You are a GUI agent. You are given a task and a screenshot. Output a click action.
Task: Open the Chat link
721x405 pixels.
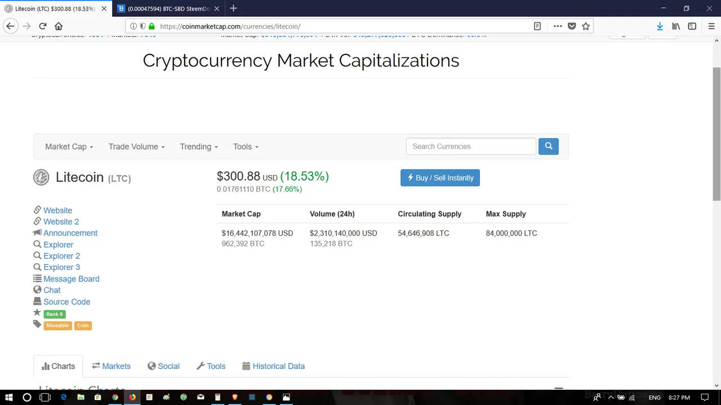tap(52, 290)
